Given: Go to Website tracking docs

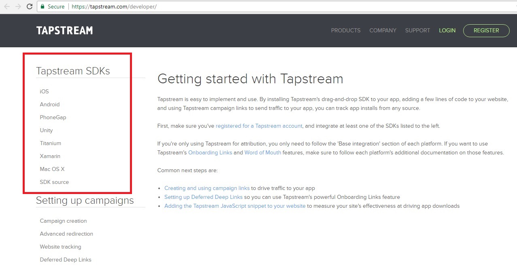Looking at the screenshot, I should [60, 247].
